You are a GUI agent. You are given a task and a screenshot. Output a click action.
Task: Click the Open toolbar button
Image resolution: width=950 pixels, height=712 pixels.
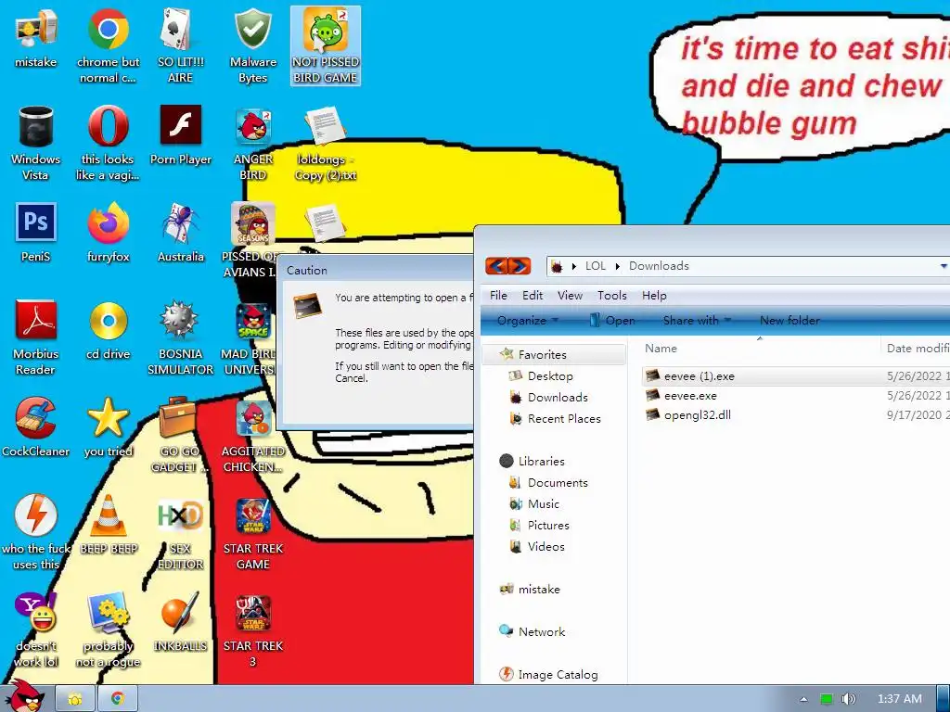(x=612, y=320)
